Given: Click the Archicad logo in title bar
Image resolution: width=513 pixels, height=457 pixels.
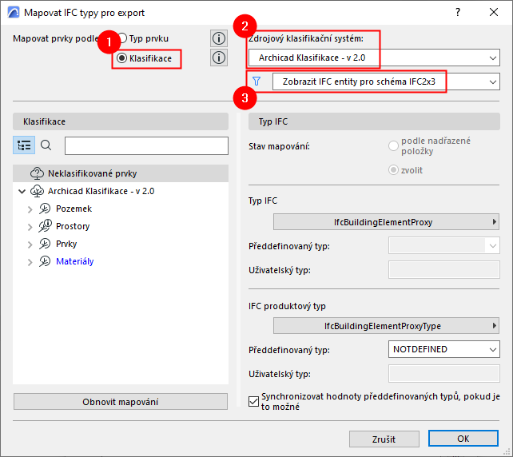Looking at the screenshot, I should [14, 13].
